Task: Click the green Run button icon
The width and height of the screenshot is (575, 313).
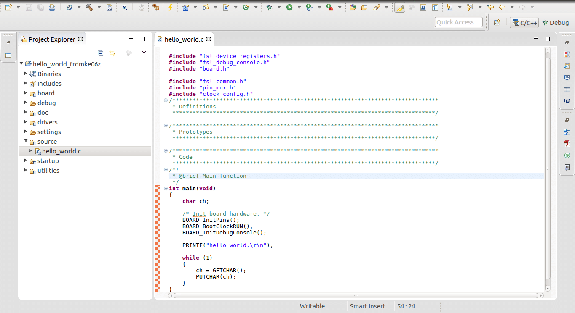Action: 289,7
